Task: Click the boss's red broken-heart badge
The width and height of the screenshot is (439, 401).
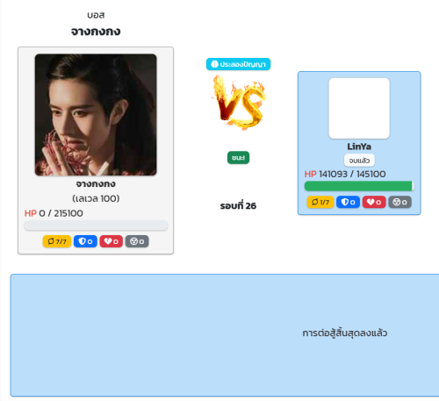Action: (112, 241)
